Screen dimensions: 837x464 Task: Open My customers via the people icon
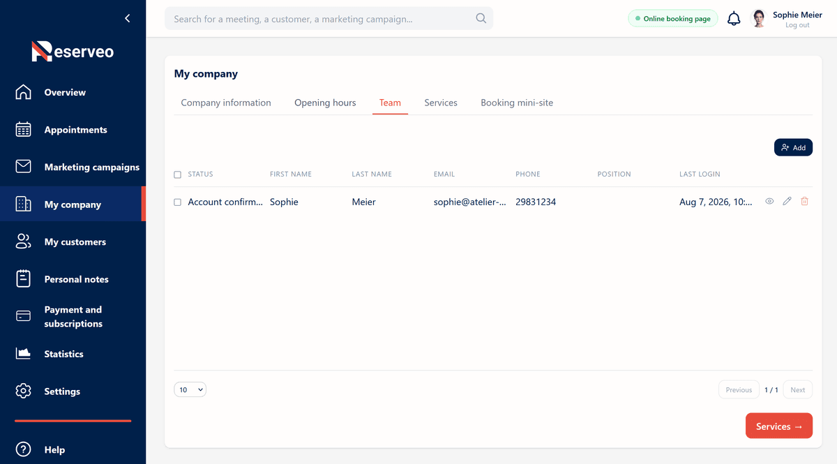pyautogui.click(x=24, y=242)
